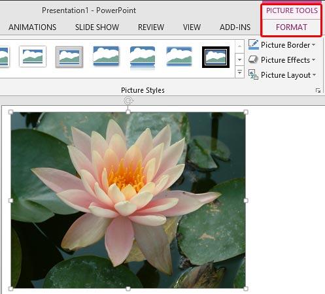Select the lotus flower picture

(128, 200)
